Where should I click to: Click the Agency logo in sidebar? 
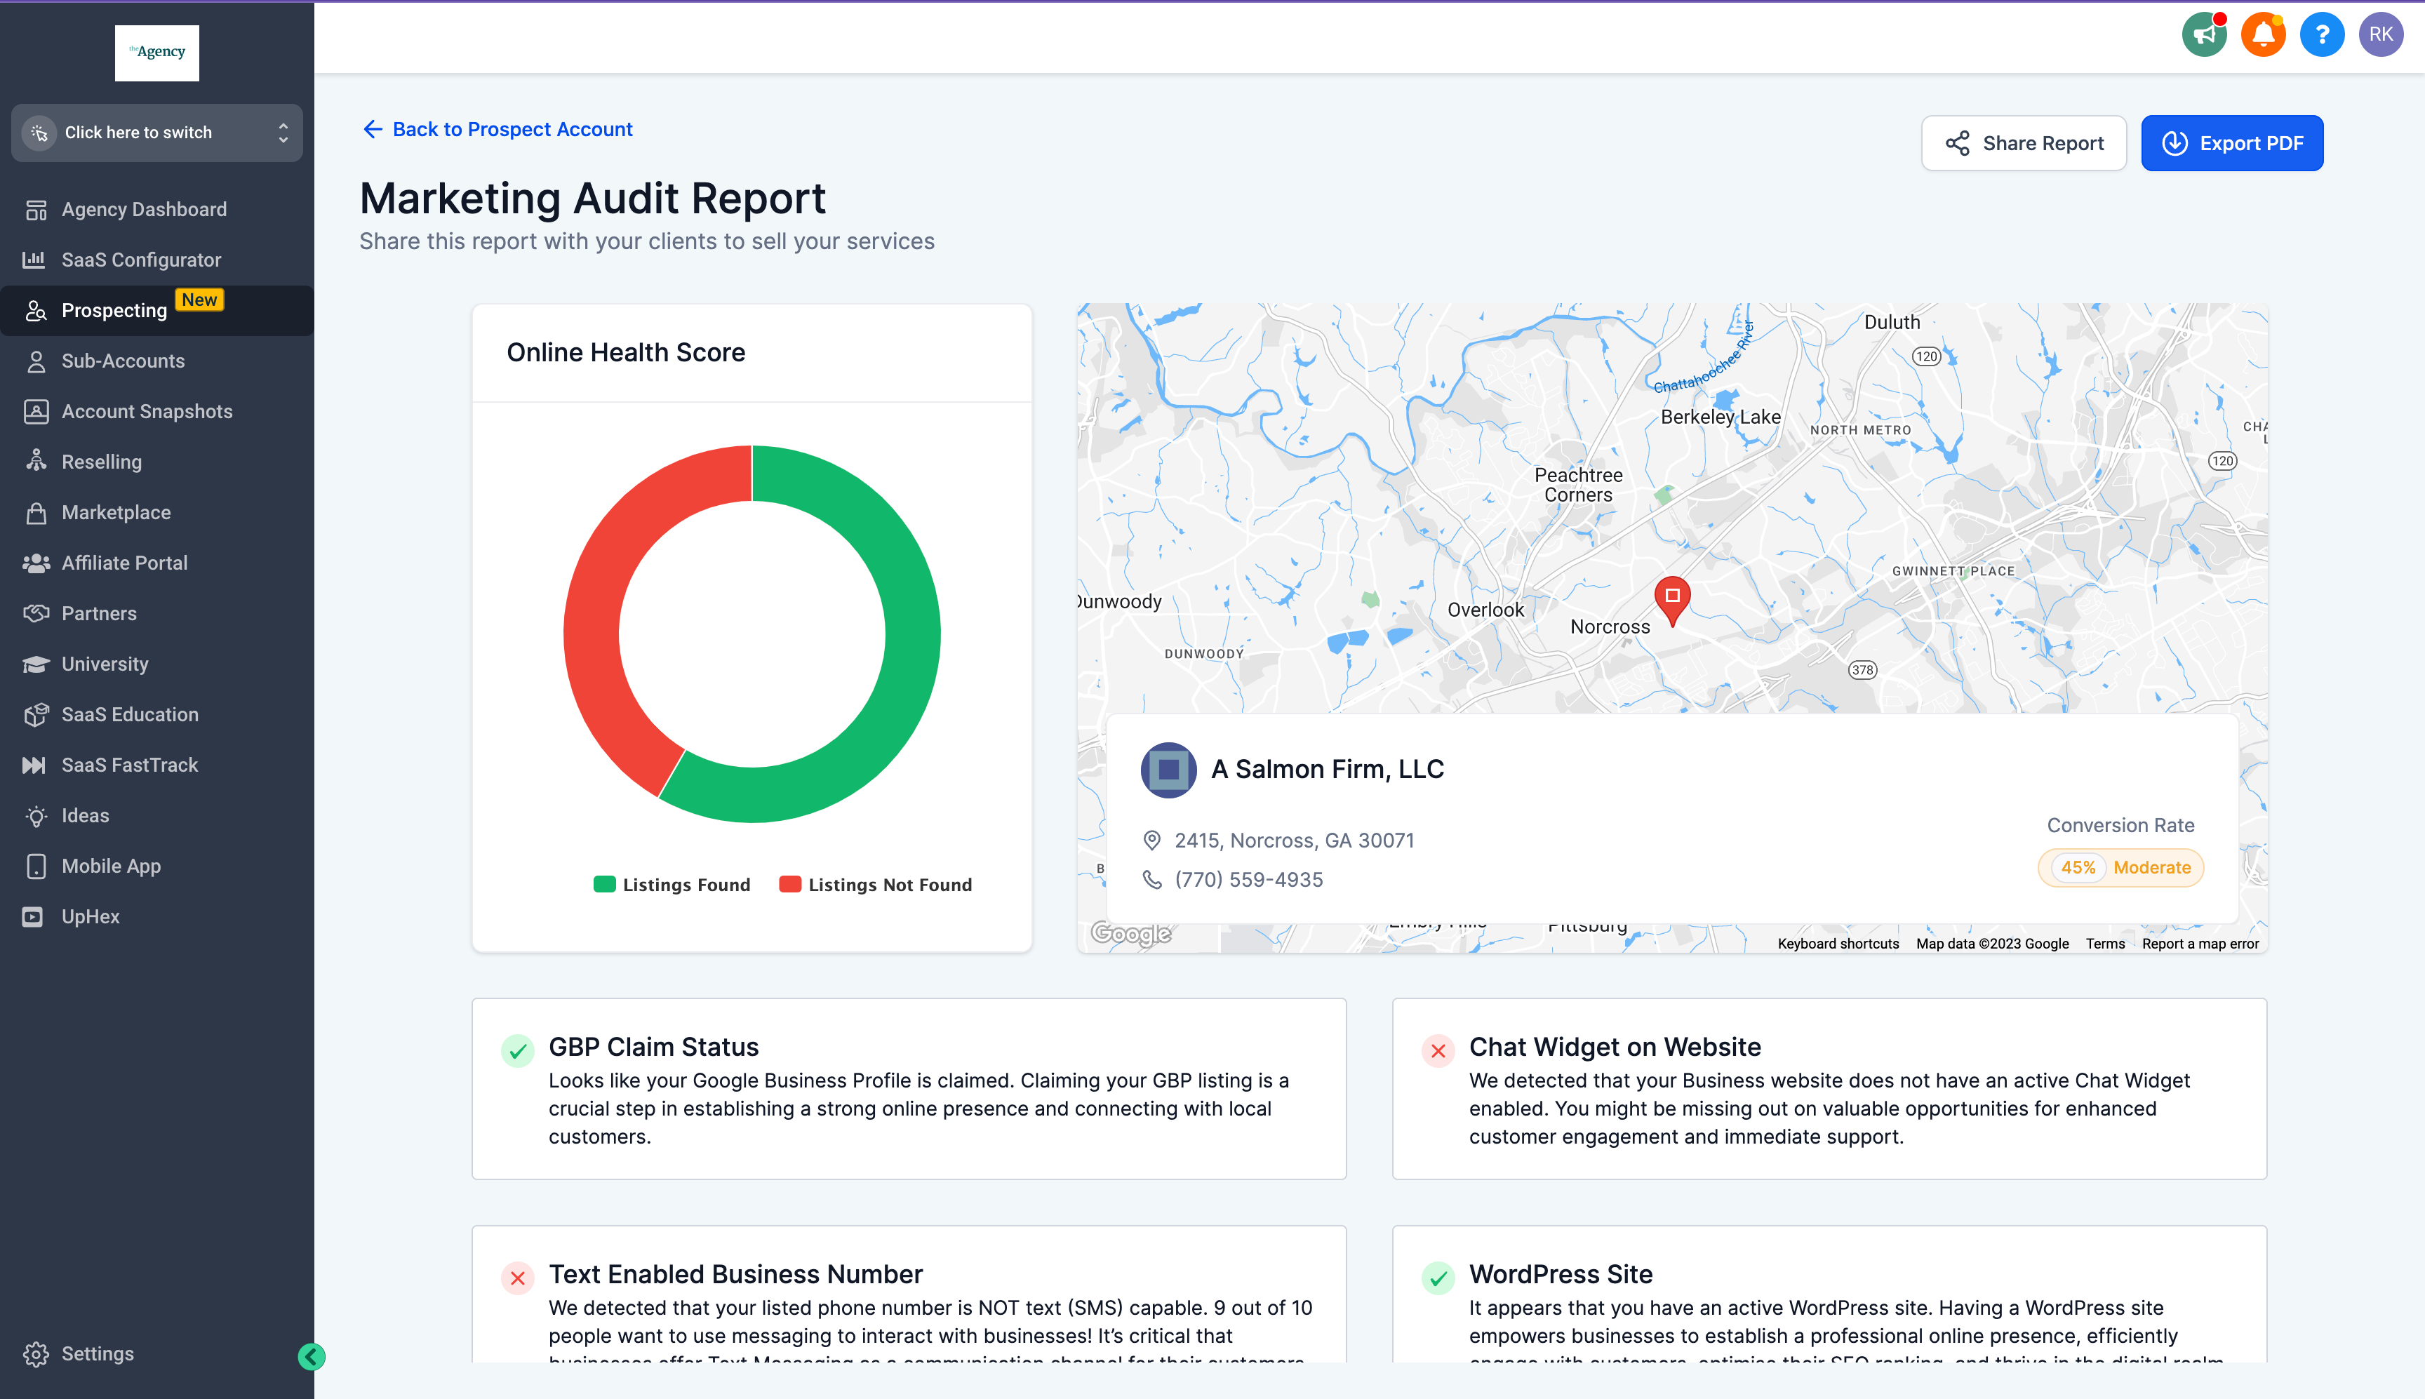click(156, 53)
